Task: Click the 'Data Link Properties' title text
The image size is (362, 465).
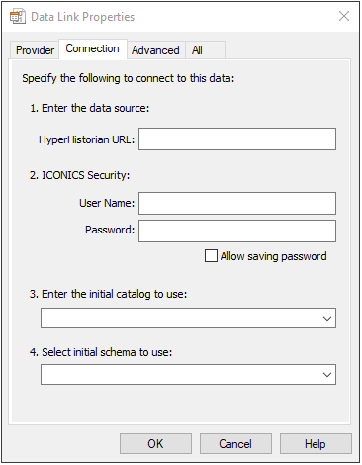Action: 83,17
